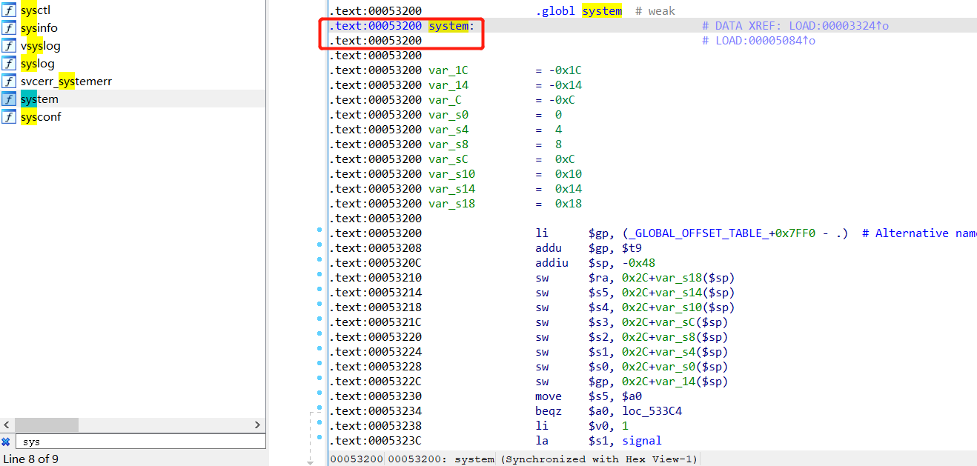Viewport: 977px width, 466px height.
Task: Click the 'Line 8 of 9' status text
Action: 31,459
